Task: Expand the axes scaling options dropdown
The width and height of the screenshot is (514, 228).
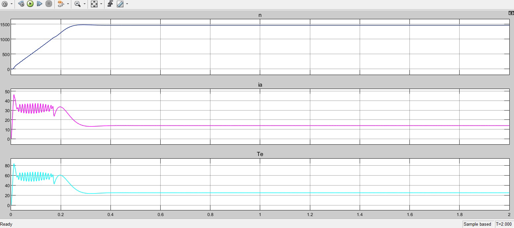Action: 101,4
